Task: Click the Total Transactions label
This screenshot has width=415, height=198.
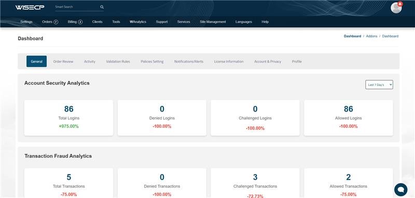Action: tap(69, 186)
